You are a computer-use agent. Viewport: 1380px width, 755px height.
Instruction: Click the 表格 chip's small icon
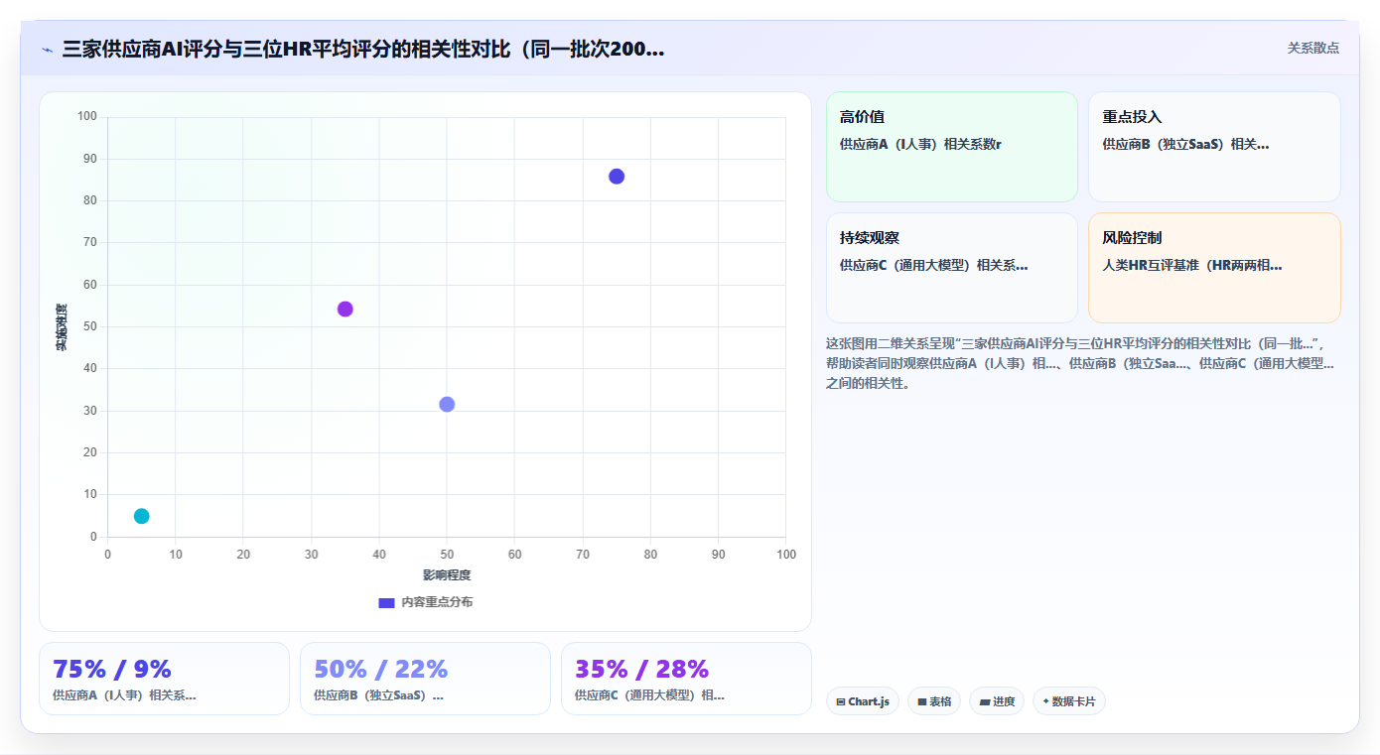coord(922,701)
